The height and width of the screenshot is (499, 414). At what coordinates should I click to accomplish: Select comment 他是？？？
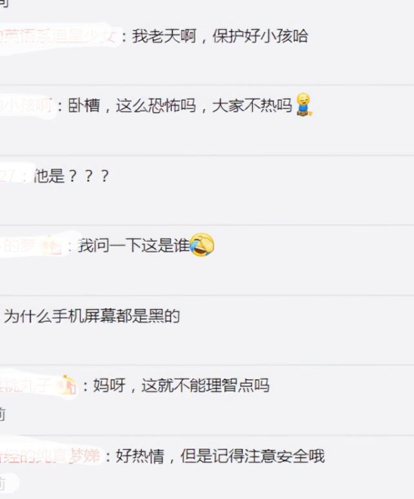coord(71,176)
